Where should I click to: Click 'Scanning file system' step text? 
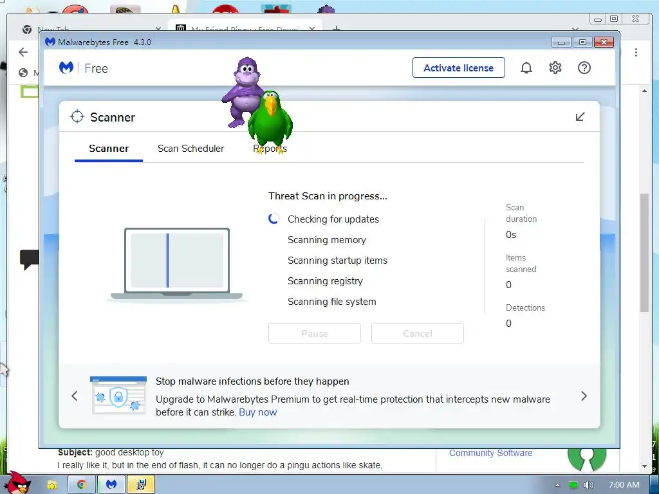pos(331,302)
